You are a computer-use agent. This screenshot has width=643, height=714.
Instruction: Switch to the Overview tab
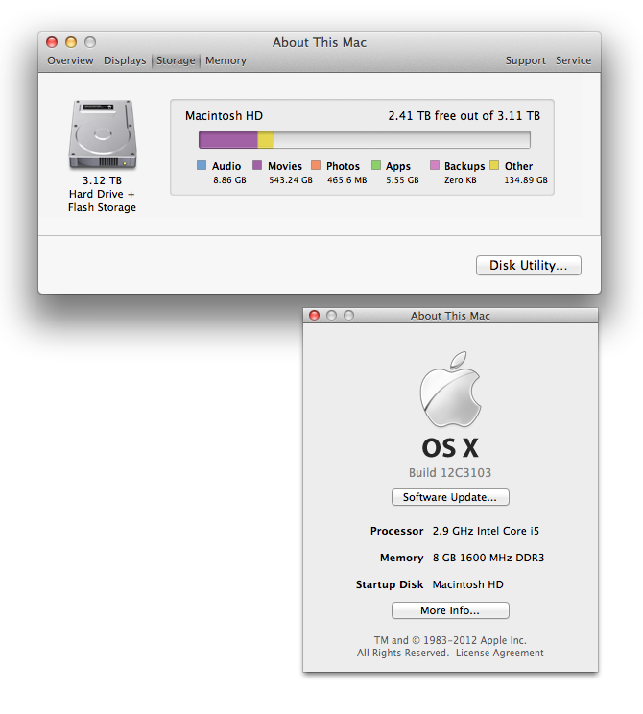(70, 60)
